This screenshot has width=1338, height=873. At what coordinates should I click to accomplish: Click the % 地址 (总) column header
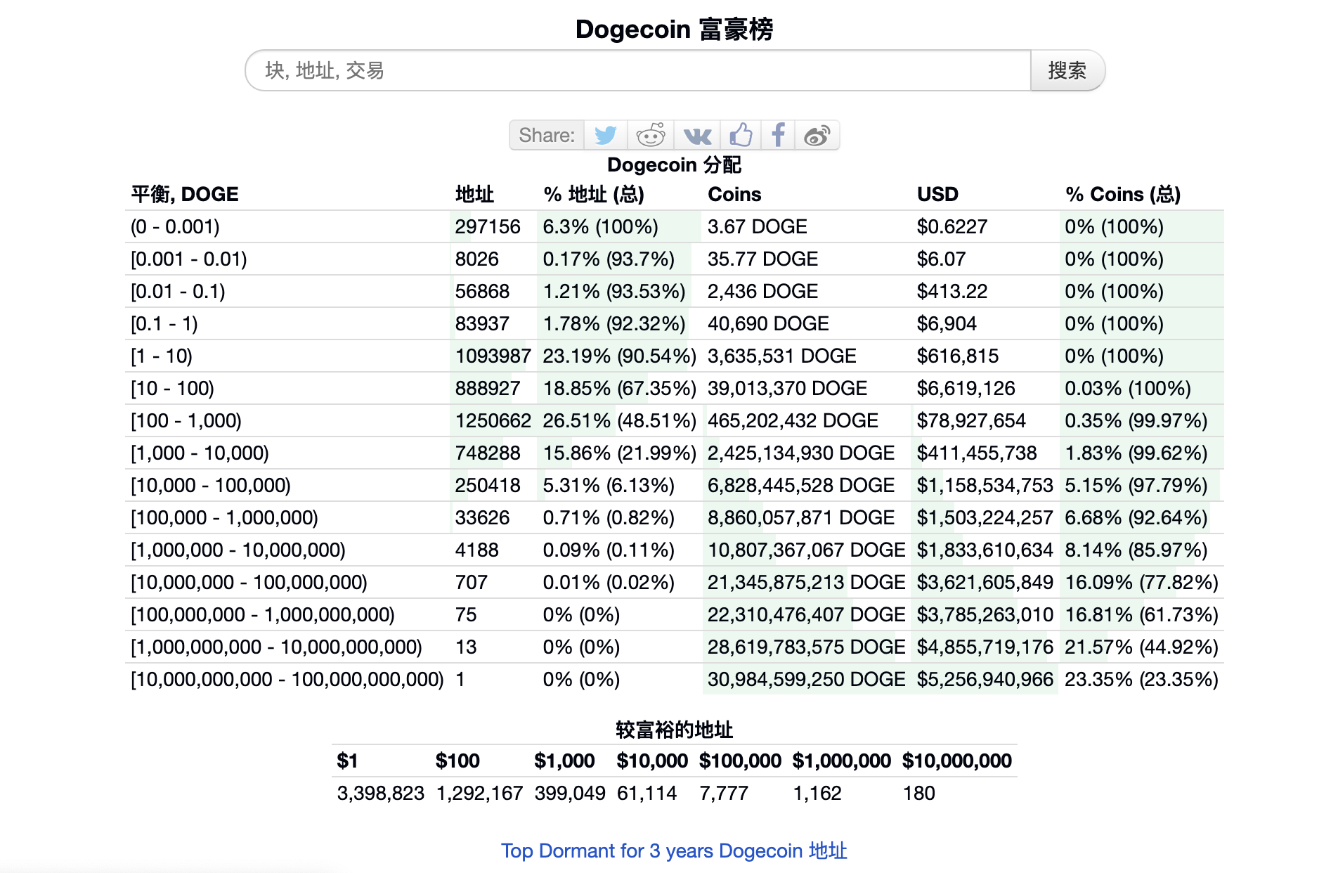coord(593,194)
